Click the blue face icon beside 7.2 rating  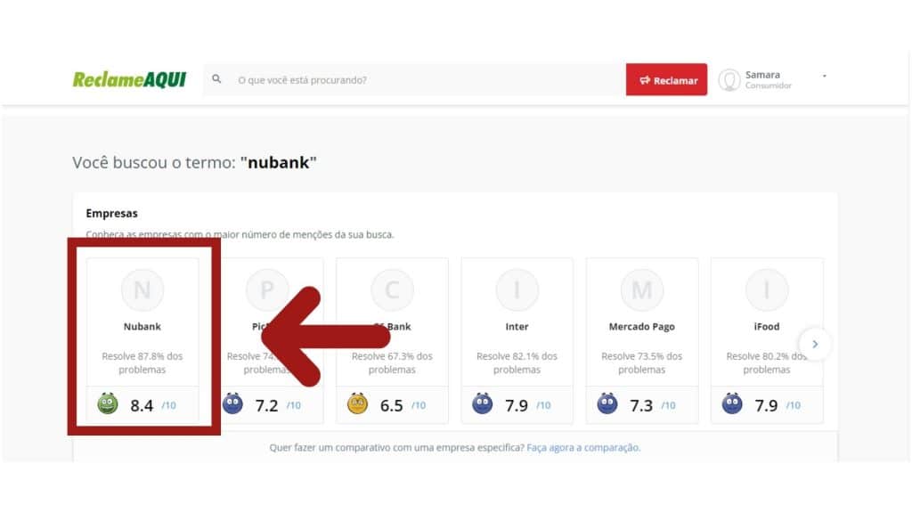(232, 403)
